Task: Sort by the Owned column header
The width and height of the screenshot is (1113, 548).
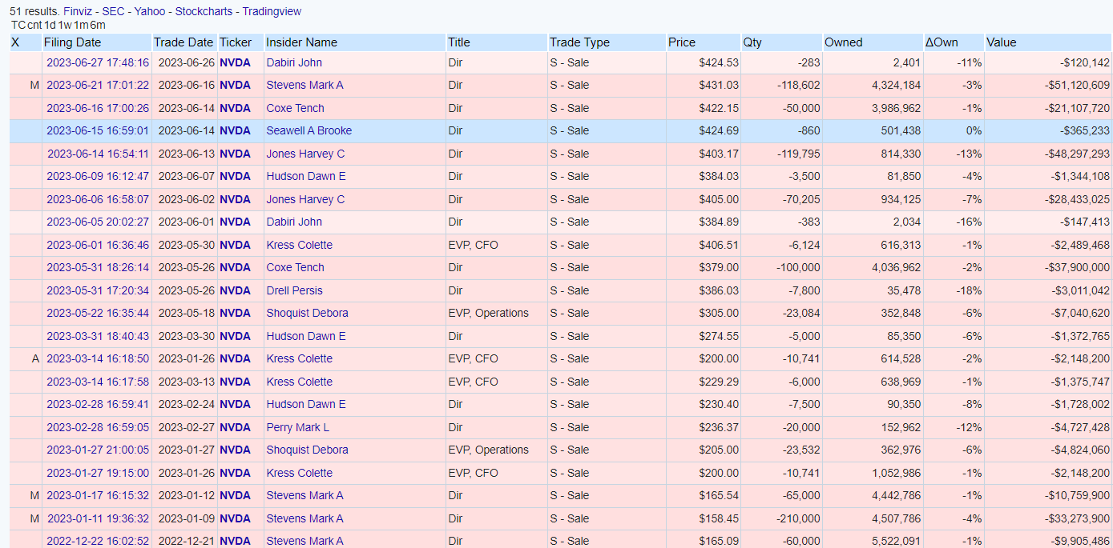Action: [x=844, y=42]
